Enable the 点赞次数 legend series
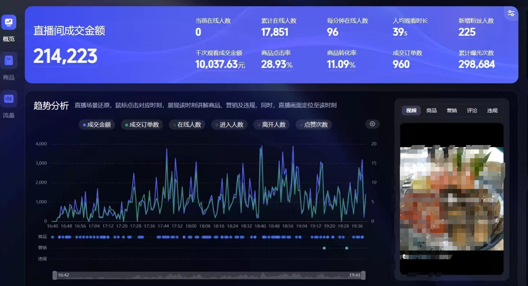 314,125
